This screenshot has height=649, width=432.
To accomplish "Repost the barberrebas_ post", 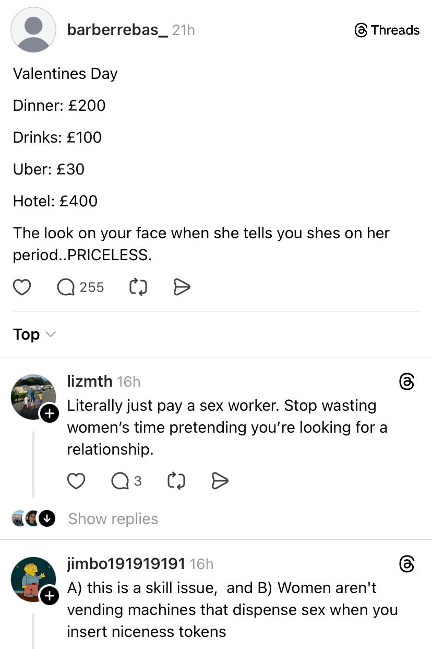I will (x=138, y=287).
